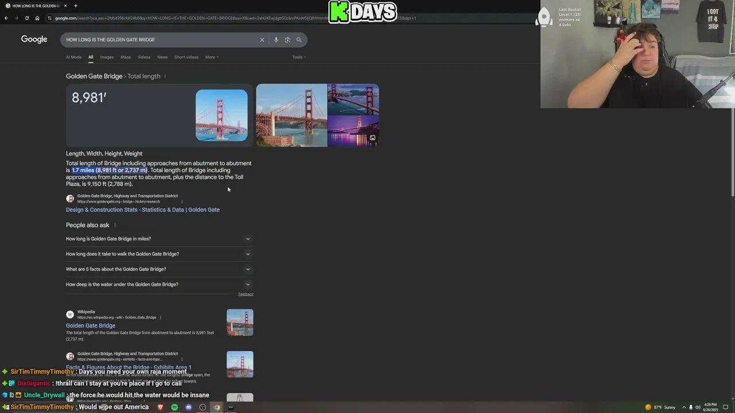Click in the Google search input field
Viewport: 735px width, 413px height.
(x=161, y=40)
